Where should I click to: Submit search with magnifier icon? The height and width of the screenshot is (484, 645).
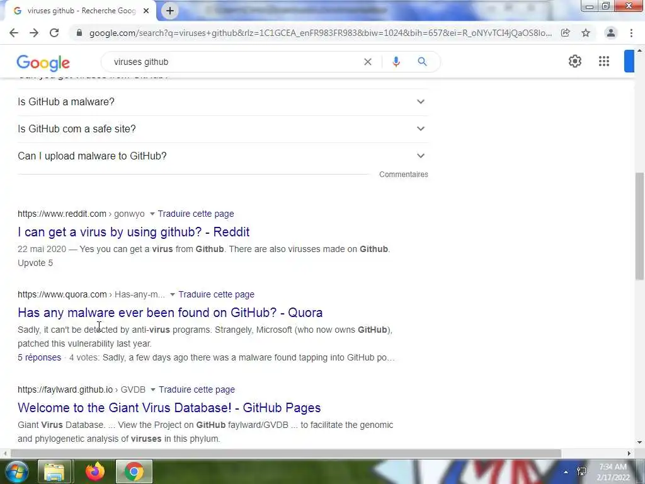422,62
